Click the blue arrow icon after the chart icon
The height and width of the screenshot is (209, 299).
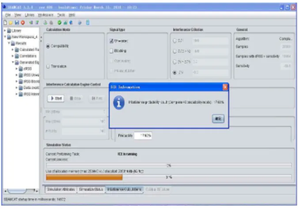(x=71, y=22)
